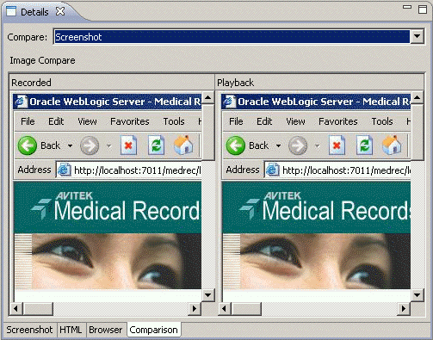
Task: Click the Recorded pane scroll down arrow
Action: [x=208, y=294]
